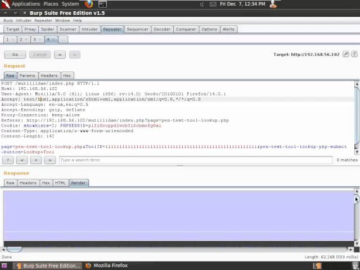Open the Applications menu
Screen dimensions: 360x270
(x=26, y=4)
